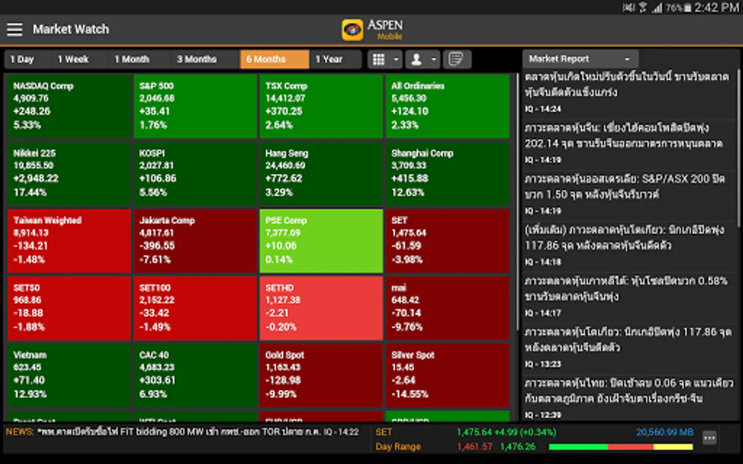The height and width of the screenshot is (464, 743).
Task: Open the S&P/ASX 200 news item
Action: tap(629, 195)
